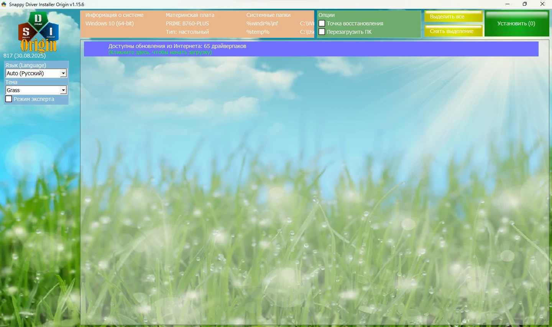
Task: Click the Информация о системе panel header
Action: (114, 15)
